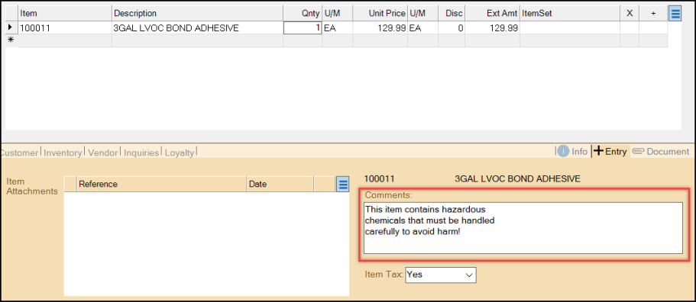Click the Disc cell showing 0

[x=452, y=28]
